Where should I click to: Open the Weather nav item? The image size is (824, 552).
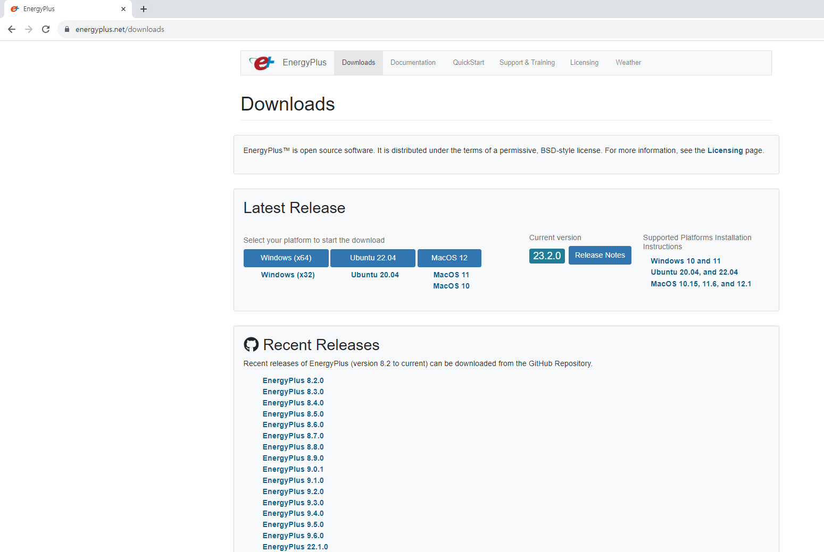coord(628,63)
